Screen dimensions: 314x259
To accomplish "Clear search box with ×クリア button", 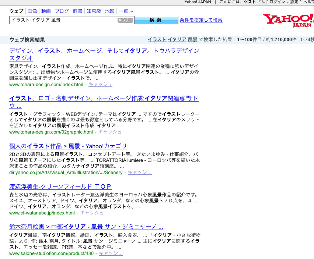I will coord(125,20).
